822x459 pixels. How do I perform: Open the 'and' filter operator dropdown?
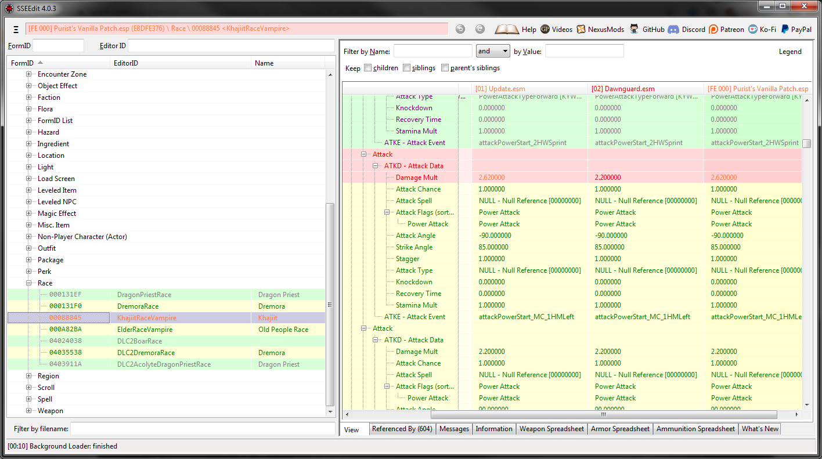pos(492,51)
